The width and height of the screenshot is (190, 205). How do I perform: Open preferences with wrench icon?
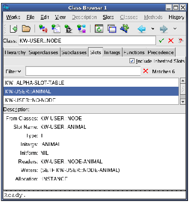(124, 29)
